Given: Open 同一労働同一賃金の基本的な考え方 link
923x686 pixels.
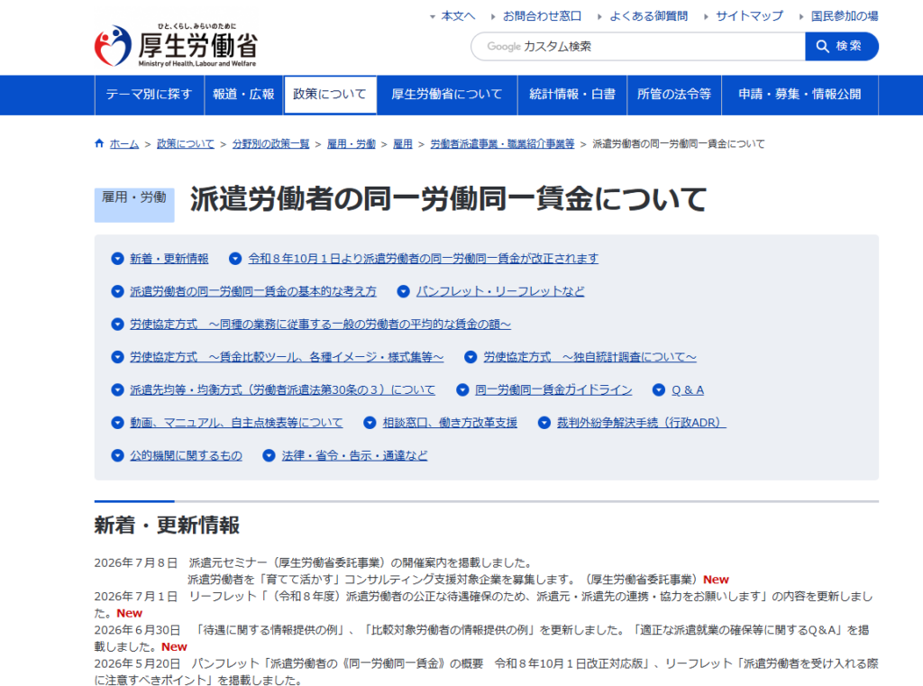Looking at the screenshot, I should click(x=253, y=291).
